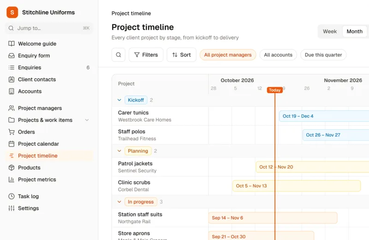Click the magnifier icon in Jump to
The height and width of the screenshot is (240, 369).
click(x=11, y=28)
